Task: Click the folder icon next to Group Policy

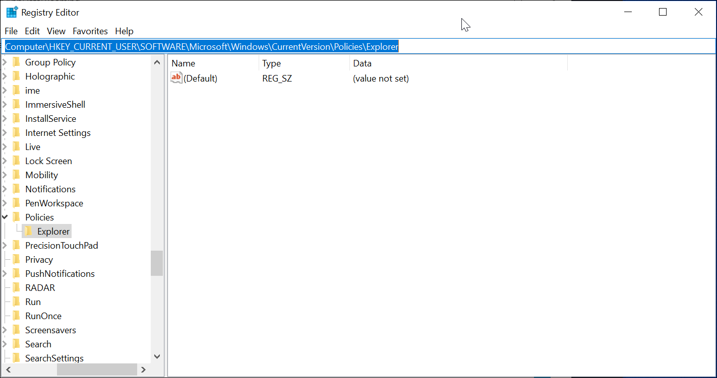Action: click(x=17, y=62)
